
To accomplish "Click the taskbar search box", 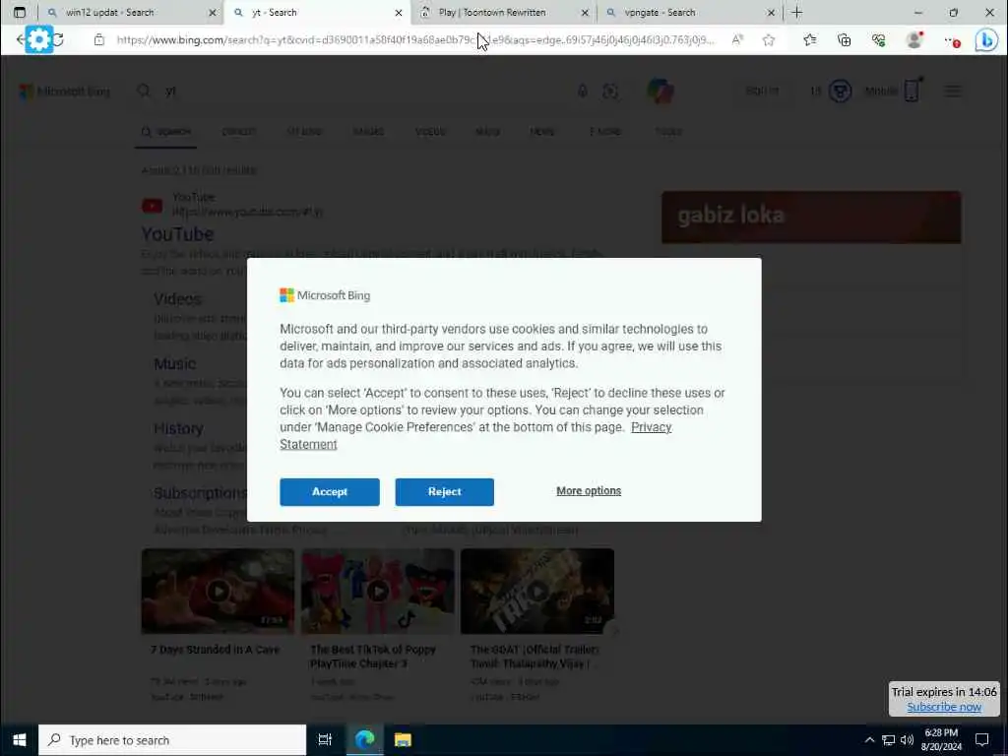I will click(x=172, y=740).
